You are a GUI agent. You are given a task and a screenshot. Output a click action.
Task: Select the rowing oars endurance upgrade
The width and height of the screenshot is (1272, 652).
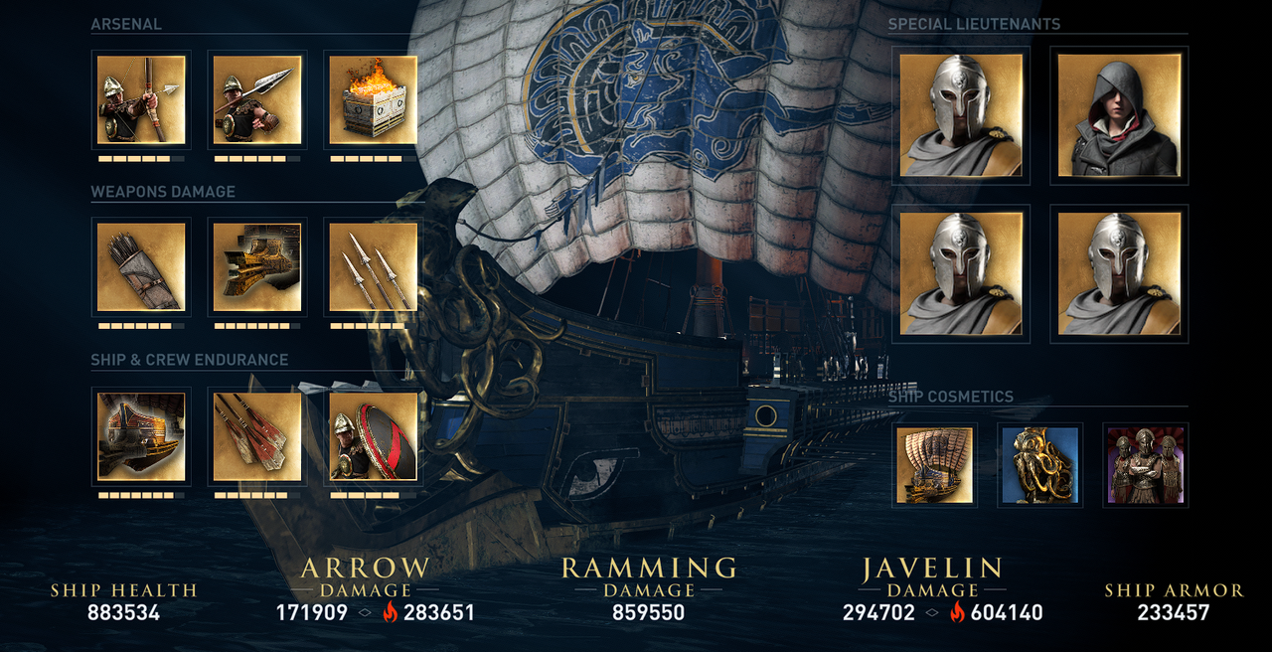(257, 436)
